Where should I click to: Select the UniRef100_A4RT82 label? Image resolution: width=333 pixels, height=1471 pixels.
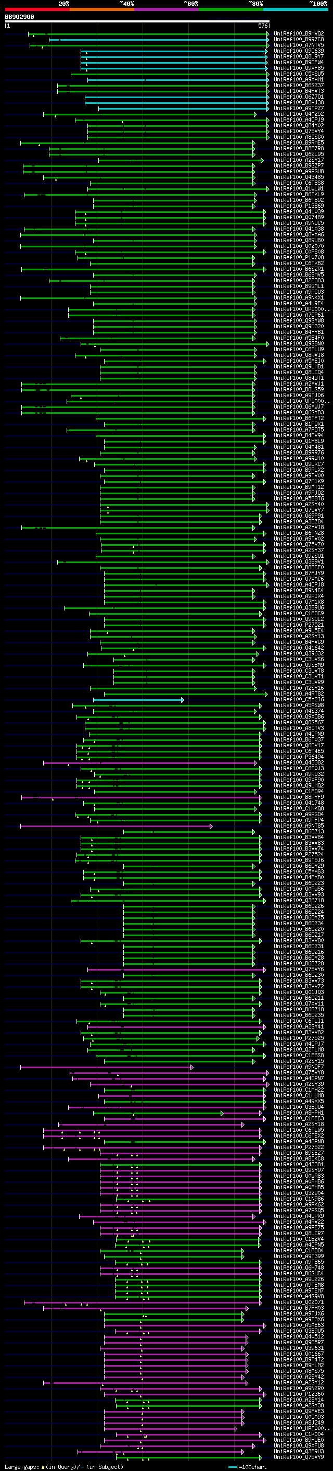point(299,694)
